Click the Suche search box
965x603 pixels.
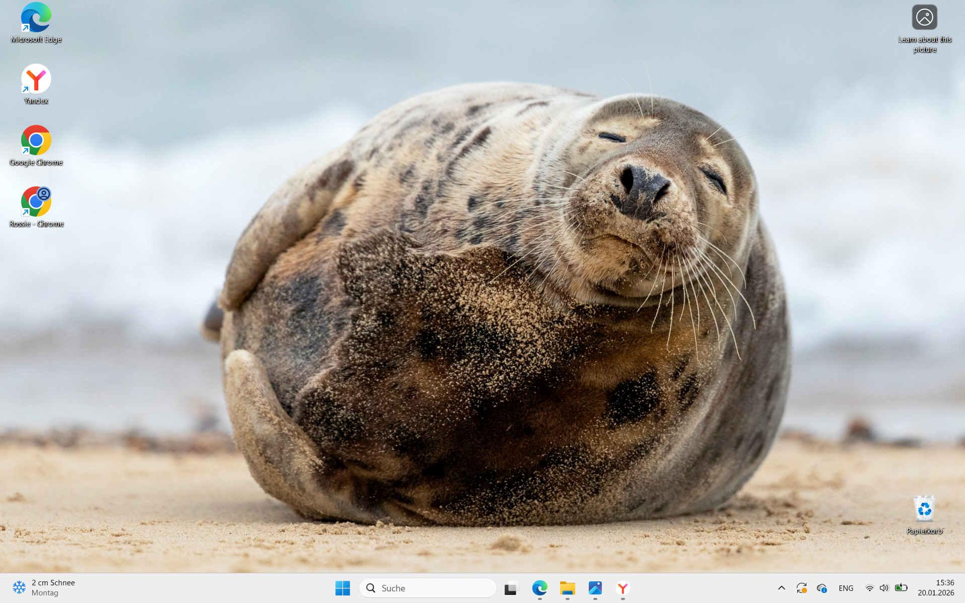pyautogui.click(x=428, y=588)
